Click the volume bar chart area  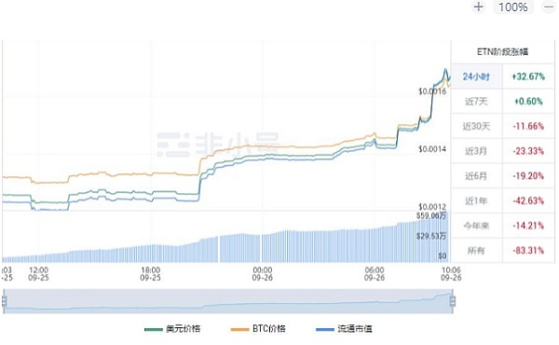coord(226,237)
